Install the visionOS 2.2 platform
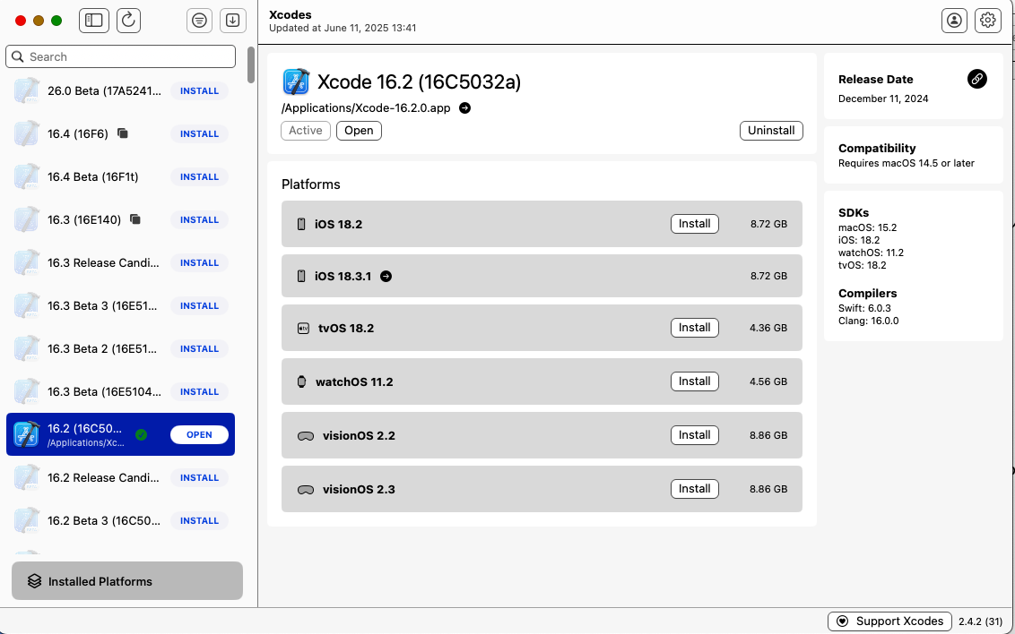 (695, 435)
